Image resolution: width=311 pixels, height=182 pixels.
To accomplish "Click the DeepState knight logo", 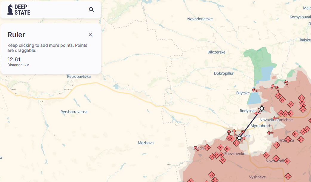I will pos(10,10).
